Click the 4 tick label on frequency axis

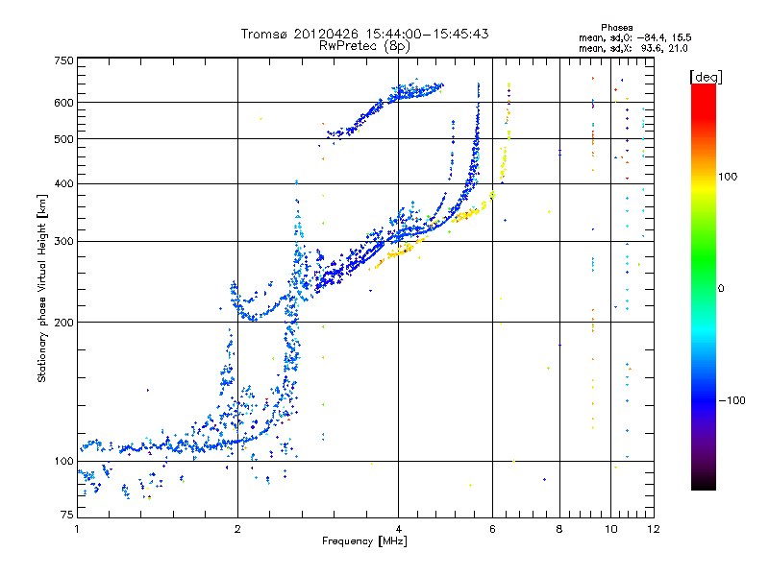[x=398, y=529]
